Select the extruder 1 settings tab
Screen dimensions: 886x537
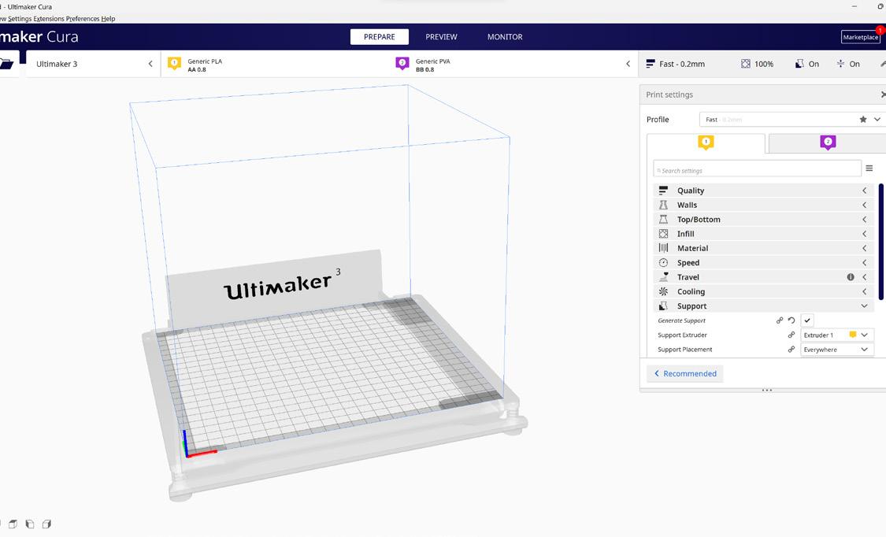(x=706, y=143)
